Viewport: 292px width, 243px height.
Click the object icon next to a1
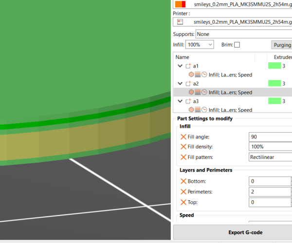coord(188,66)
